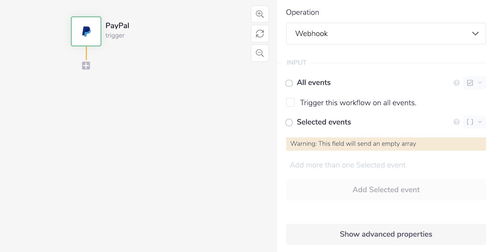Click the plus icon below PayPal node
Viewport: 495px width, 252px height.
(x=86, y=66)
